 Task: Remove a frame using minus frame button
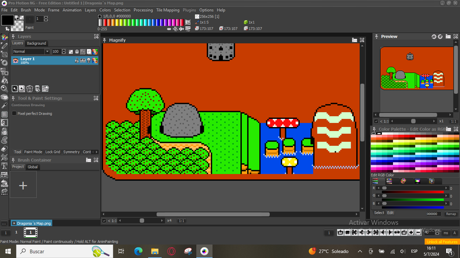(x=418, y=233)
